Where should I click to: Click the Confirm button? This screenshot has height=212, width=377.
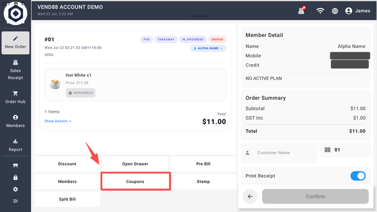315,196
